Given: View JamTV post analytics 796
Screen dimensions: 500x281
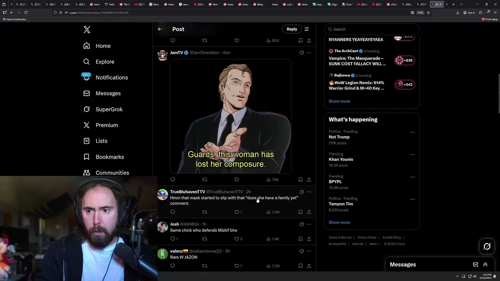Looking at the screenshot, I should pos(272,180).
